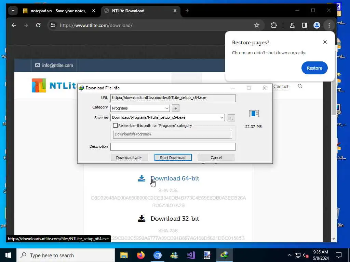
Task: Click the scroll down arrow of webpage
Action: tap(334, 239)
